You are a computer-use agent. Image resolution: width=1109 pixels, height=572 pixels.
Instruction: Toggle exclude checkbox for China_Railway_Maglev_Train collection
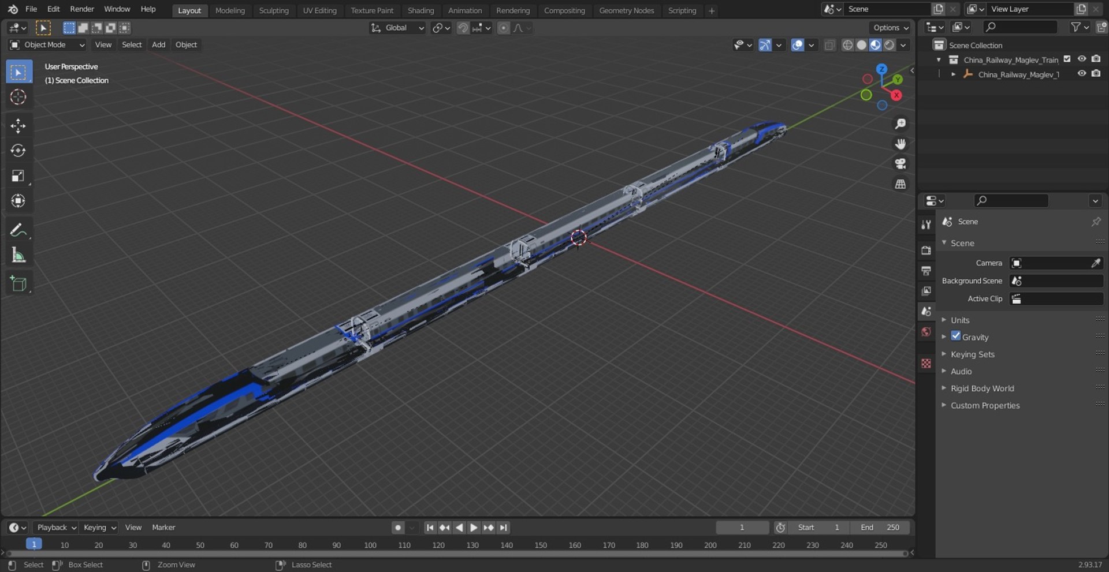pyautogui.click(x=1067, y=59)
